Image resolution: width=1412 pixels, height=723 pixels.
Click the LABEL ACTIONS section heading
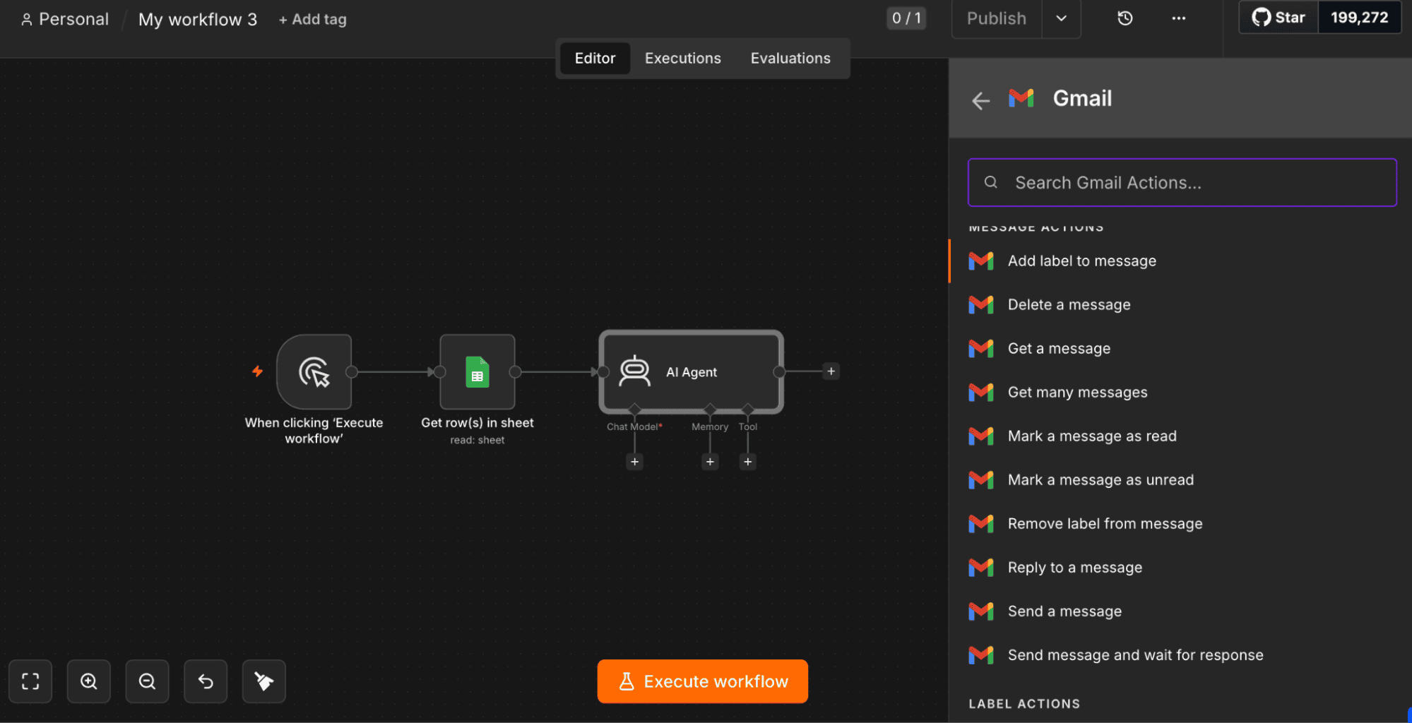click(x=1024, y=704)
